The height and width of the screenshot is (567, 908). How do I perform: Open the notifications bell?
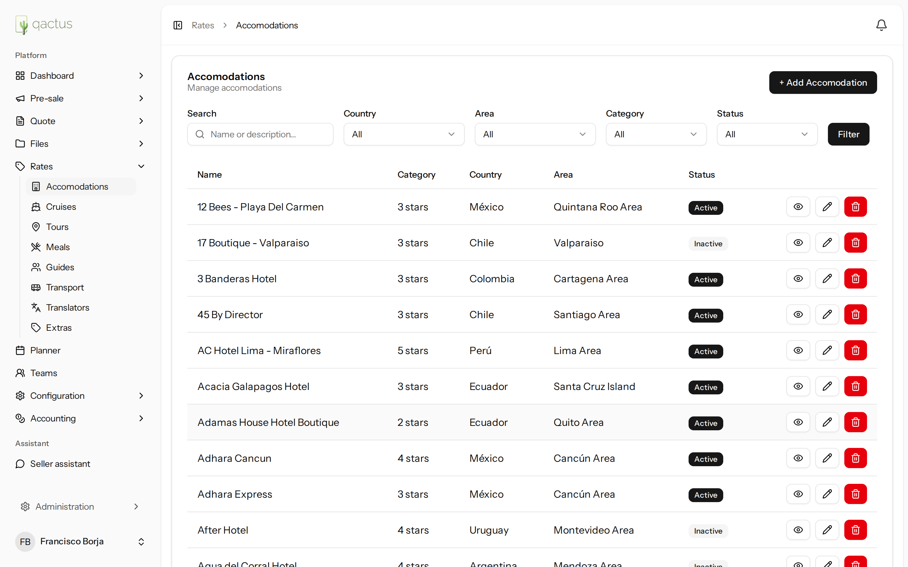coord(881,25)
